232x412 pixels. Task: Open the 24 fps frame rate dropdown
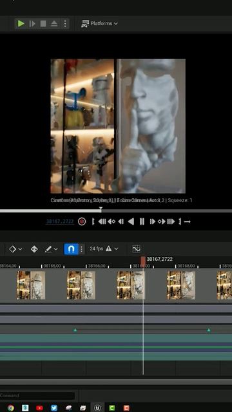pyautogui.click(x=104, y=248)
